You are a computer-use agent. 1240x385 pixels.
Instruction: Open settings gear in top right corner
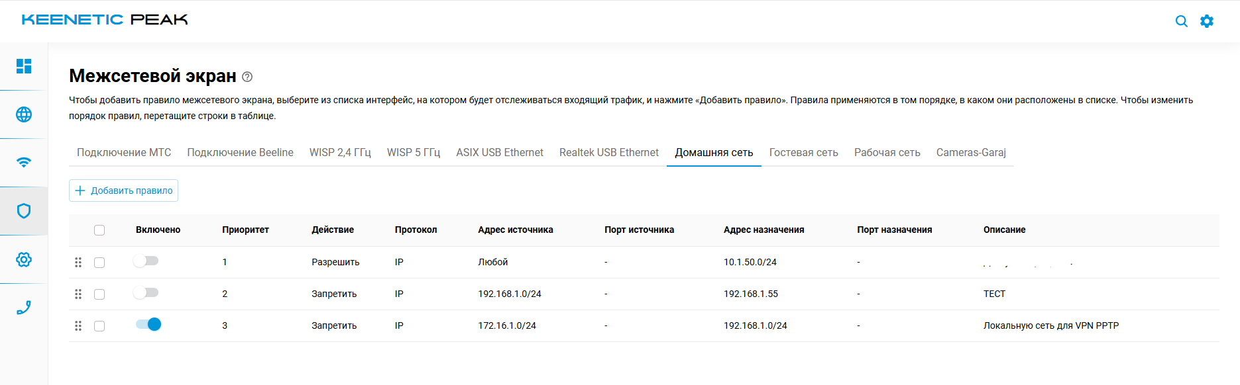point(1207,21)
